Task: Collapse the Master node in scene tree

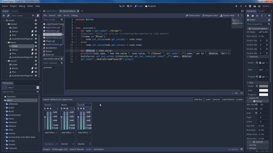Action: [x=7, y=24]
